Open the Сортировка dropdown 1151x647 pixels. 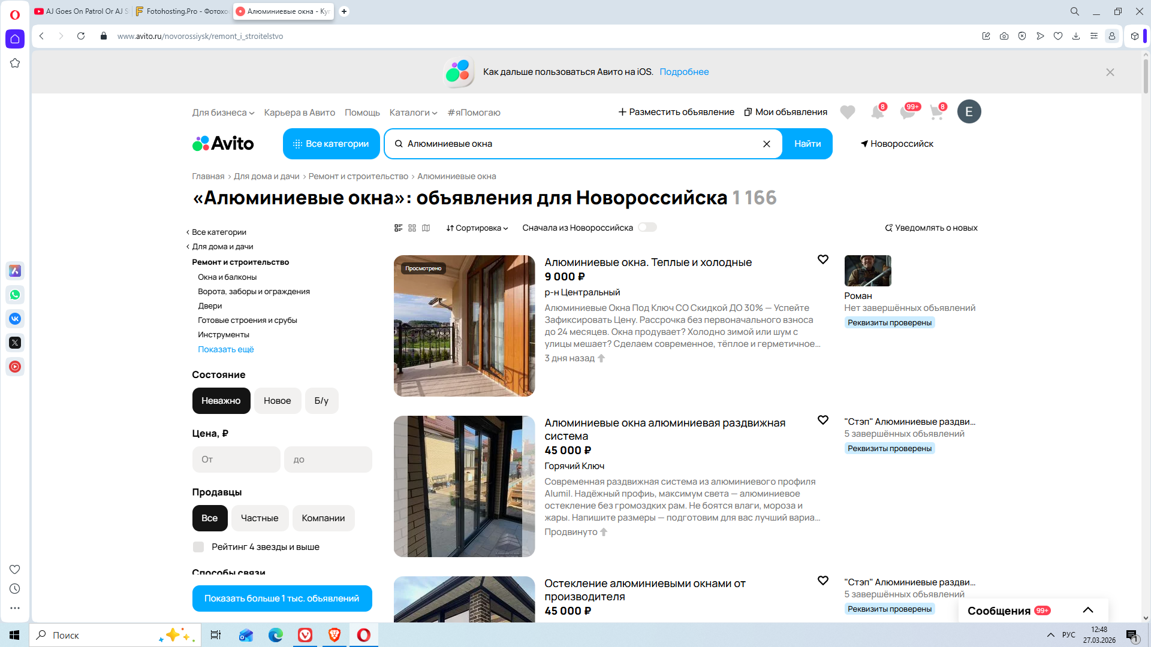click(x=477, y=228)
